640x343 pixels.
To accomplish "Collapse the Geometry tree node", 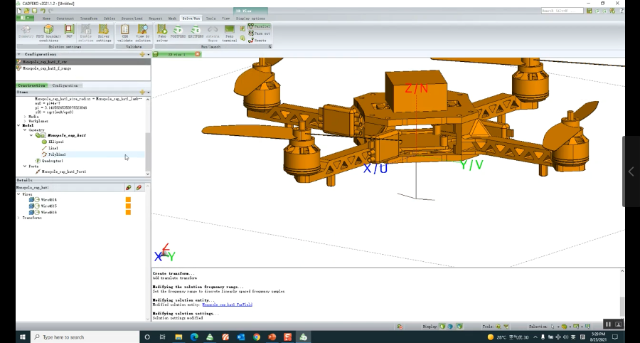I will point(25,130).
